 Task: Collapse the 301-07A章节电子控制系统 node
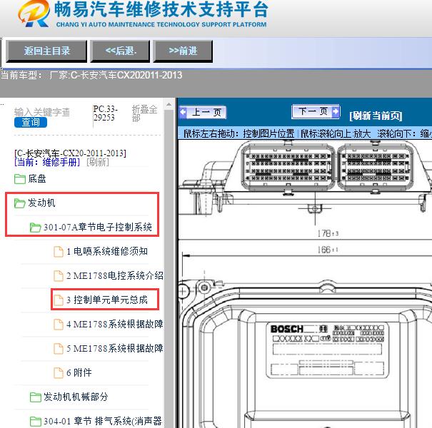click(98, 228)
